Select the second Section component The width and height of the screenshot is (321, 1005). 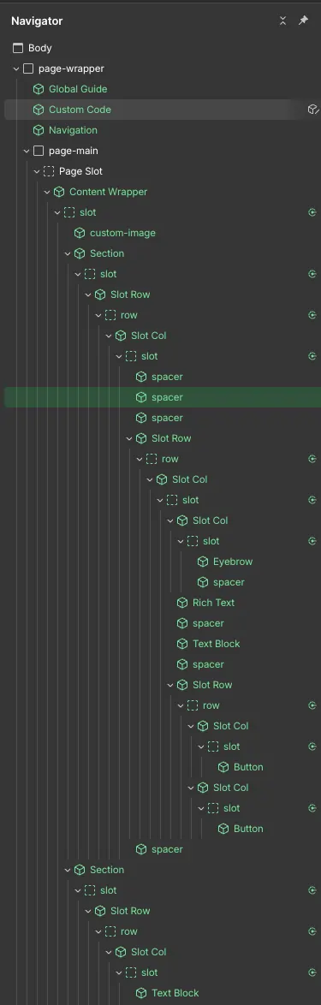click(107, 870)
